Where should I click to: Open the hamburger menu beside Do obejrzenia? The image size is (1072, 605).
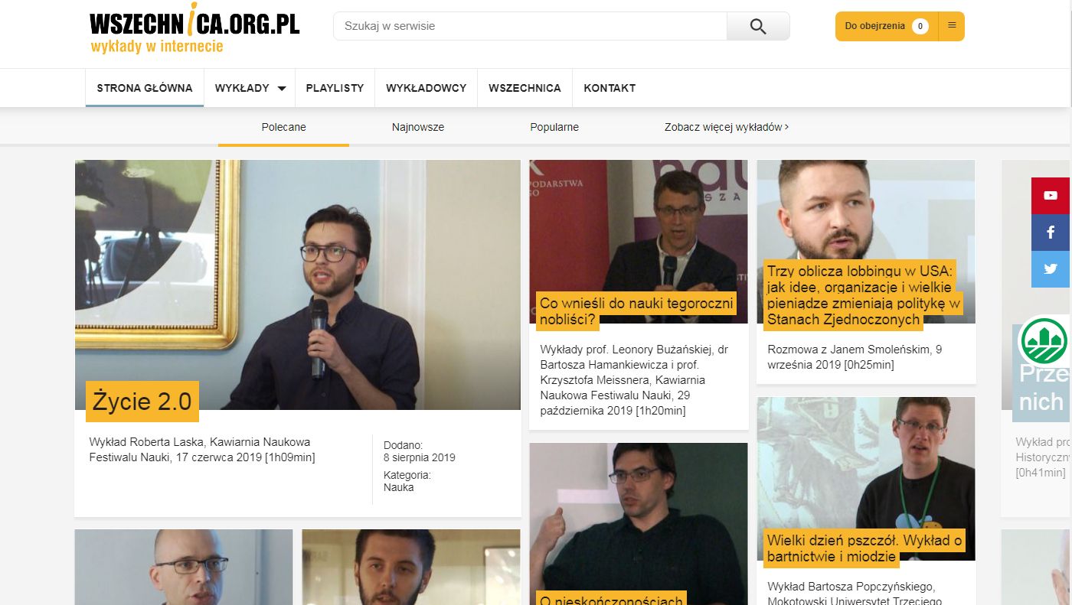click(x=952, y=26)
